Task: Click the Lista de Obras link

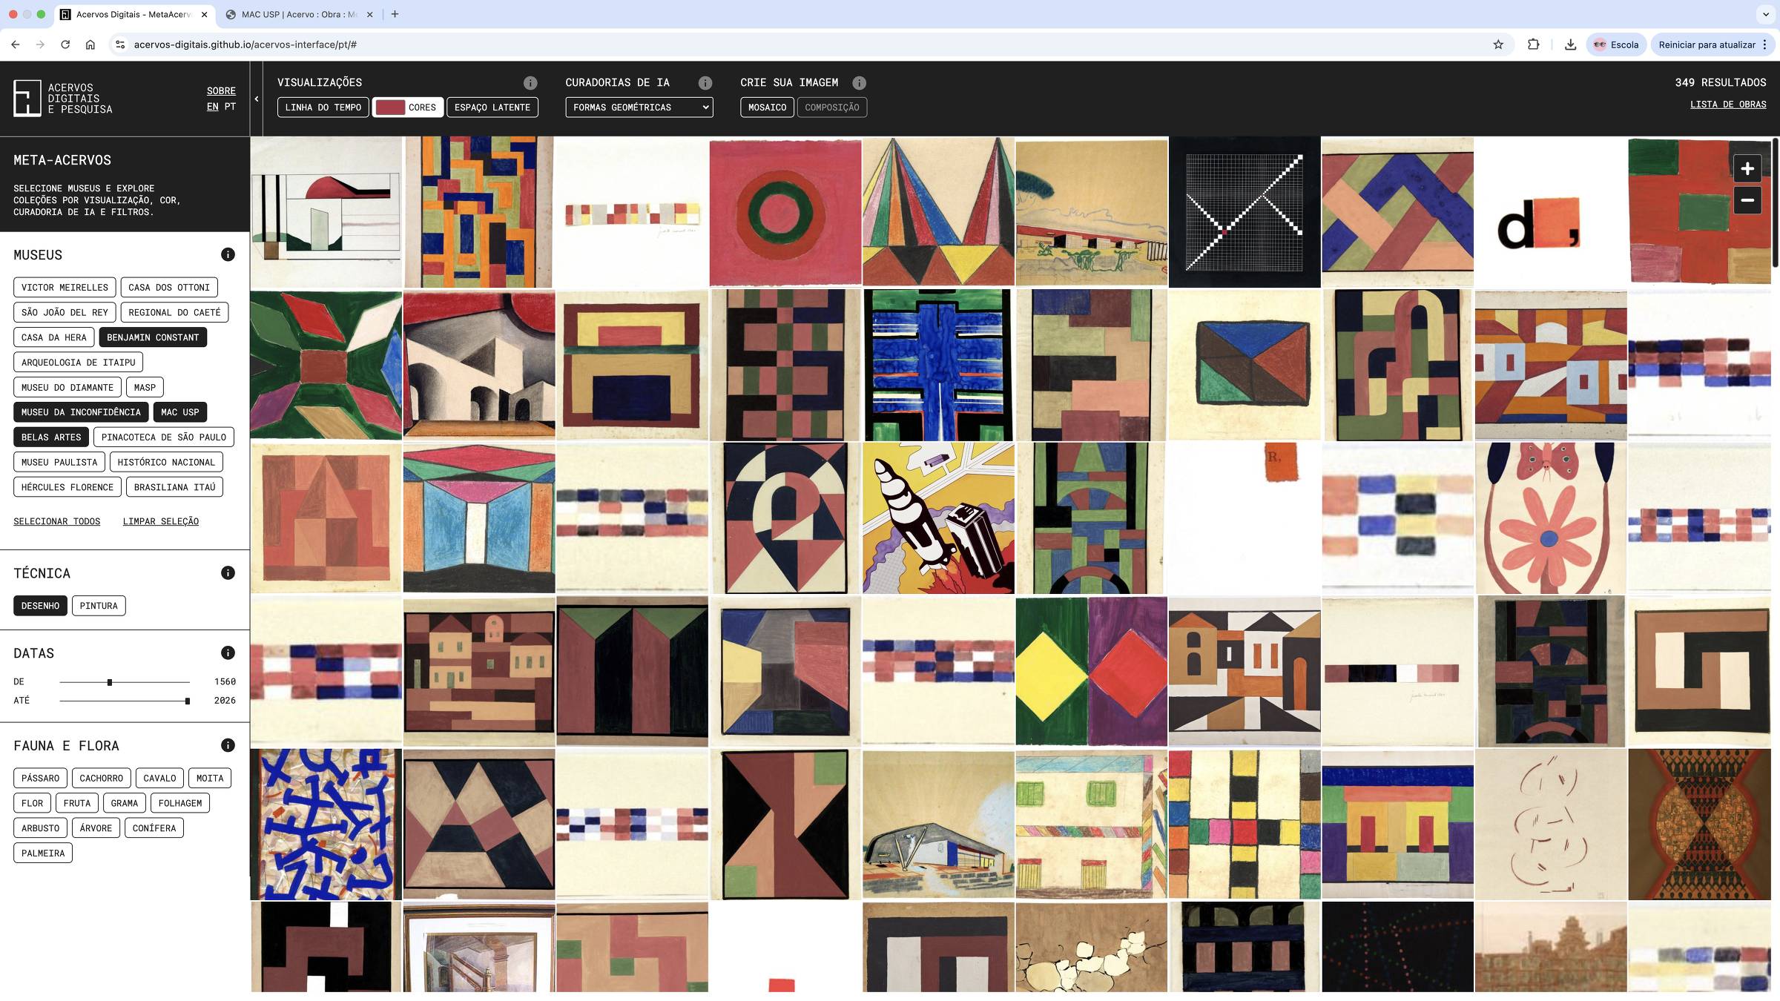Action: tap(1727, 105)
